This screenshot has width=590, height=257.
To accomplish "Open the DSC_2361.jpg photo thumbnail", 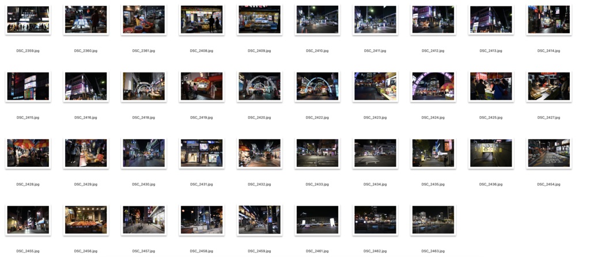I will tap(143, 20).
